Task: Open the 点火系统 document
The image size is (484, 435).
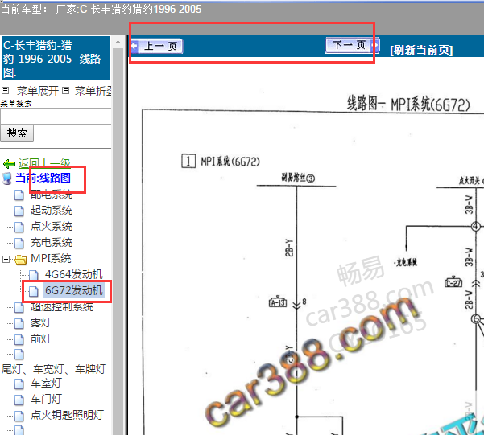Action: pyautogui.click(x=52, y=226)
